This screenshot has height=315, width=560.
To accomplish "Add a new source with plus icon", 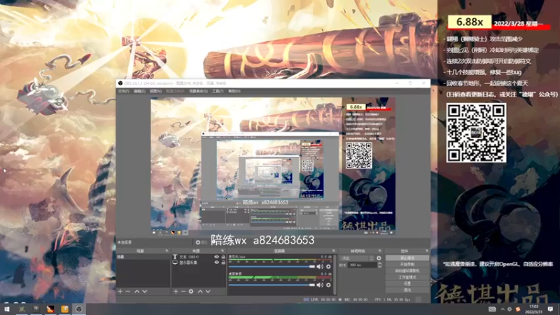I will [x=176, y=291].
